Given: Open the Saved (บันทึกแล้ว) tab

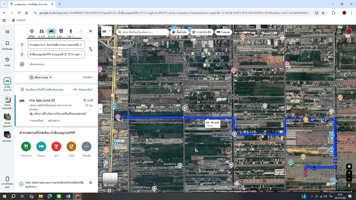Looking at the screenshot, I should (7, 45).
